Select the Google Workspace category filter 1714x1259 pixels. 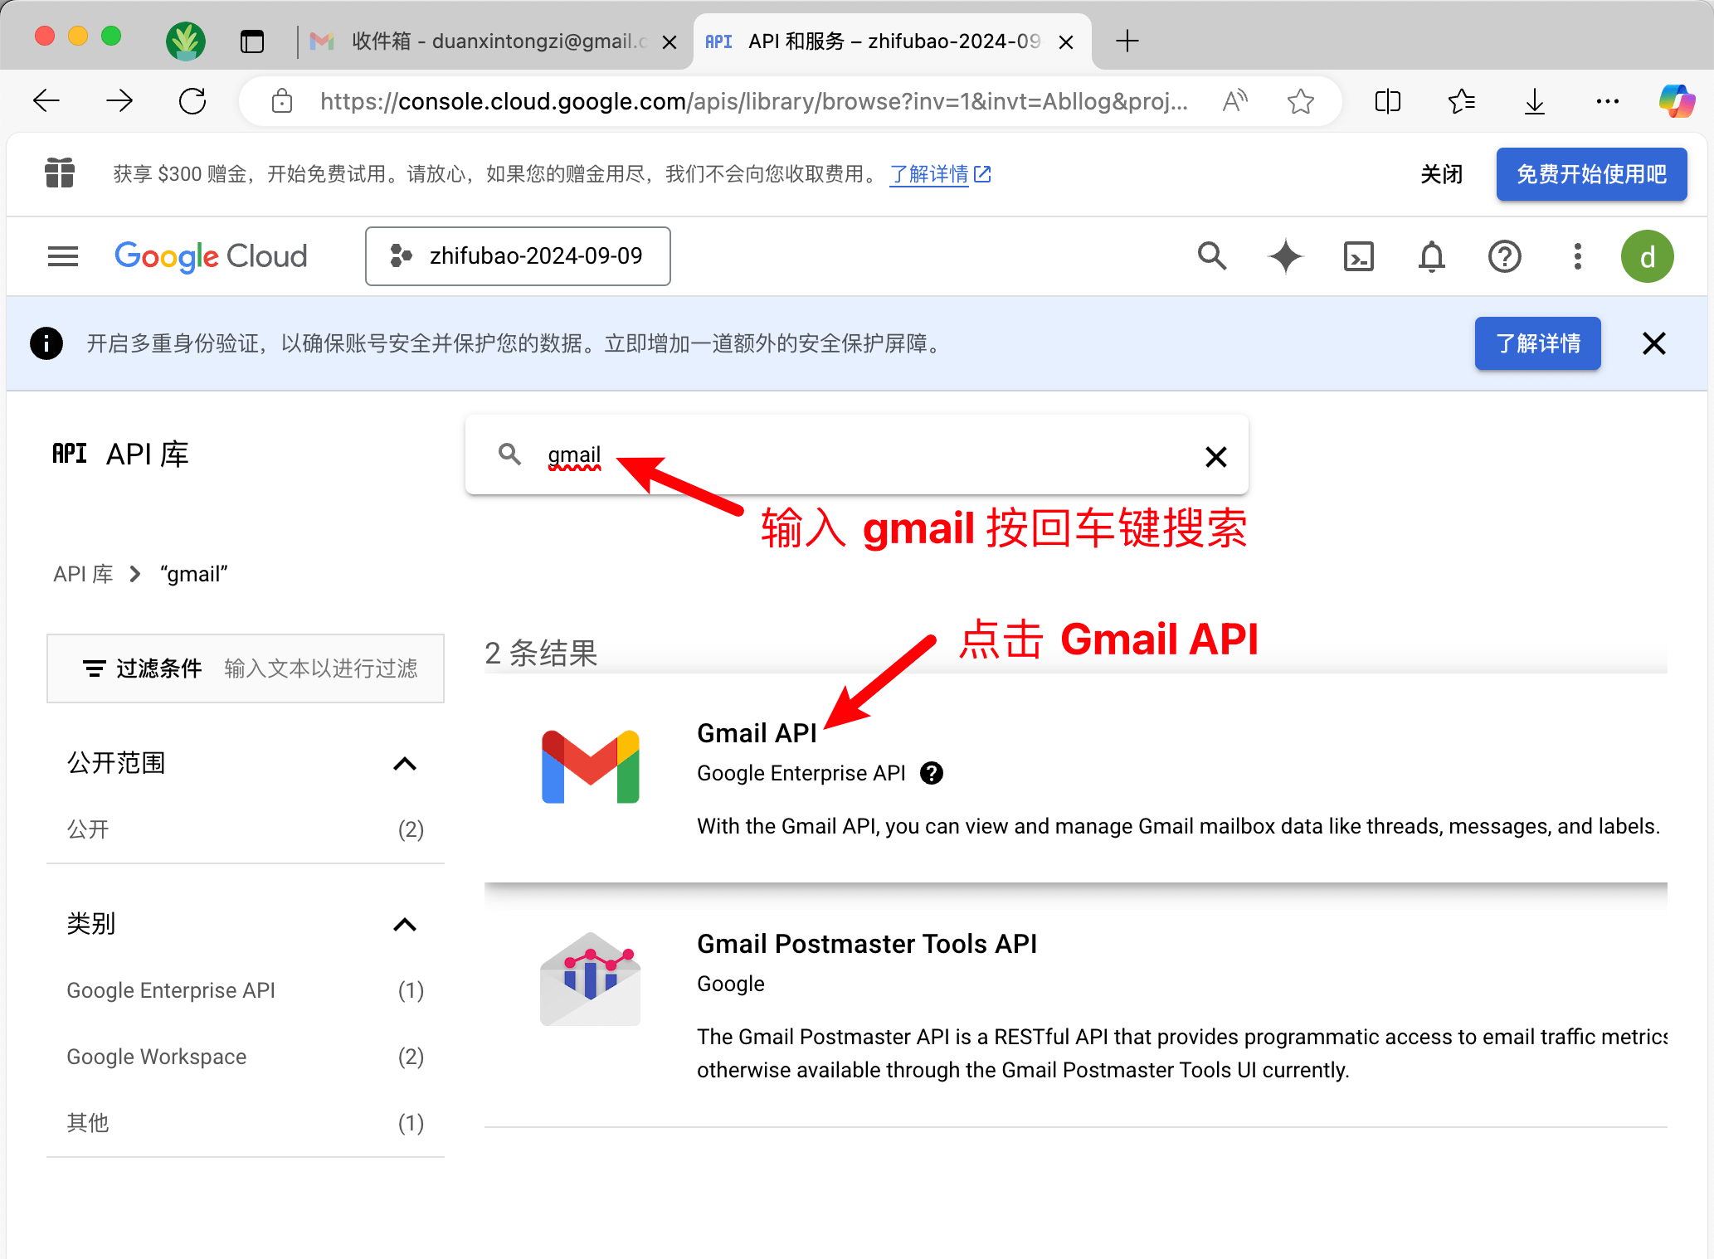pyautogui.click(x=157, y=1057)
